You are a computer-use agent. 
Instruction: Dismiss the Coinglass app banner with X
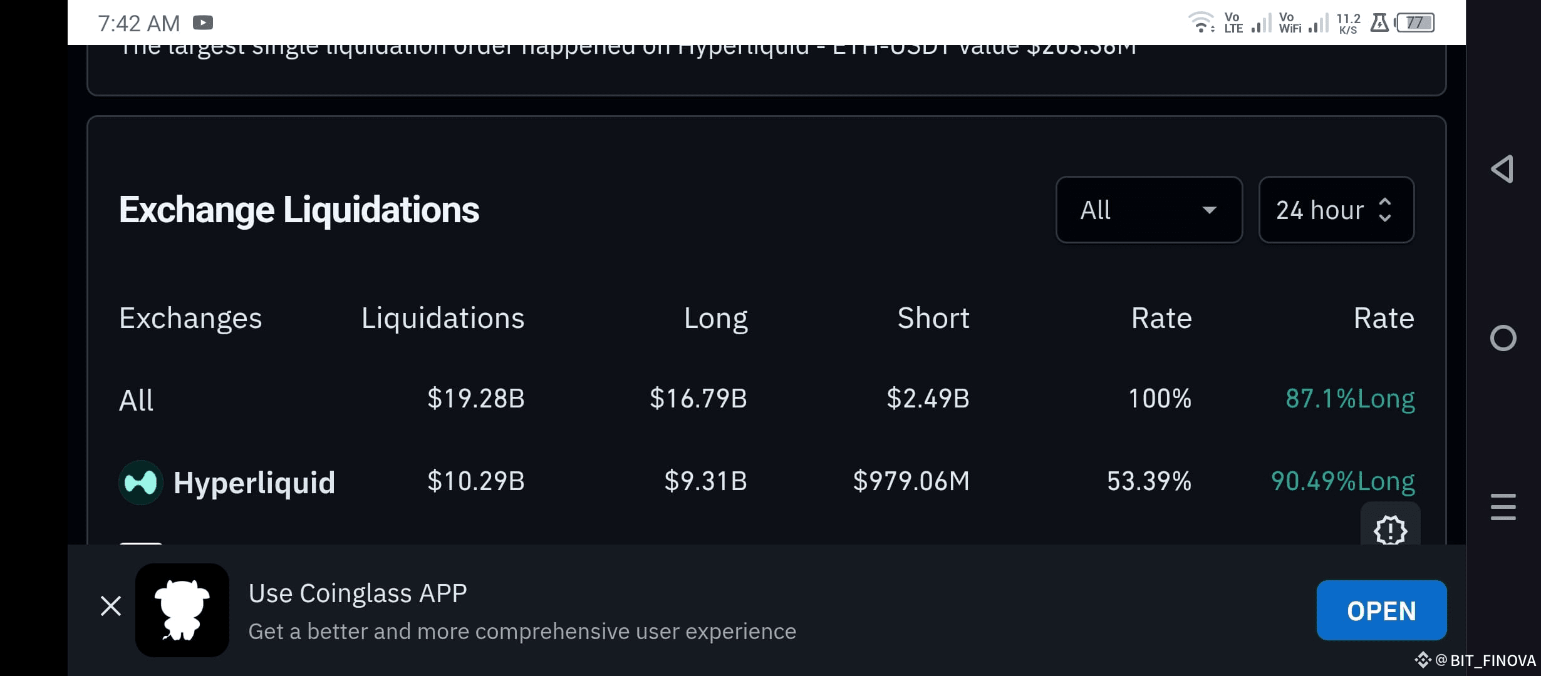pos(111,606)
